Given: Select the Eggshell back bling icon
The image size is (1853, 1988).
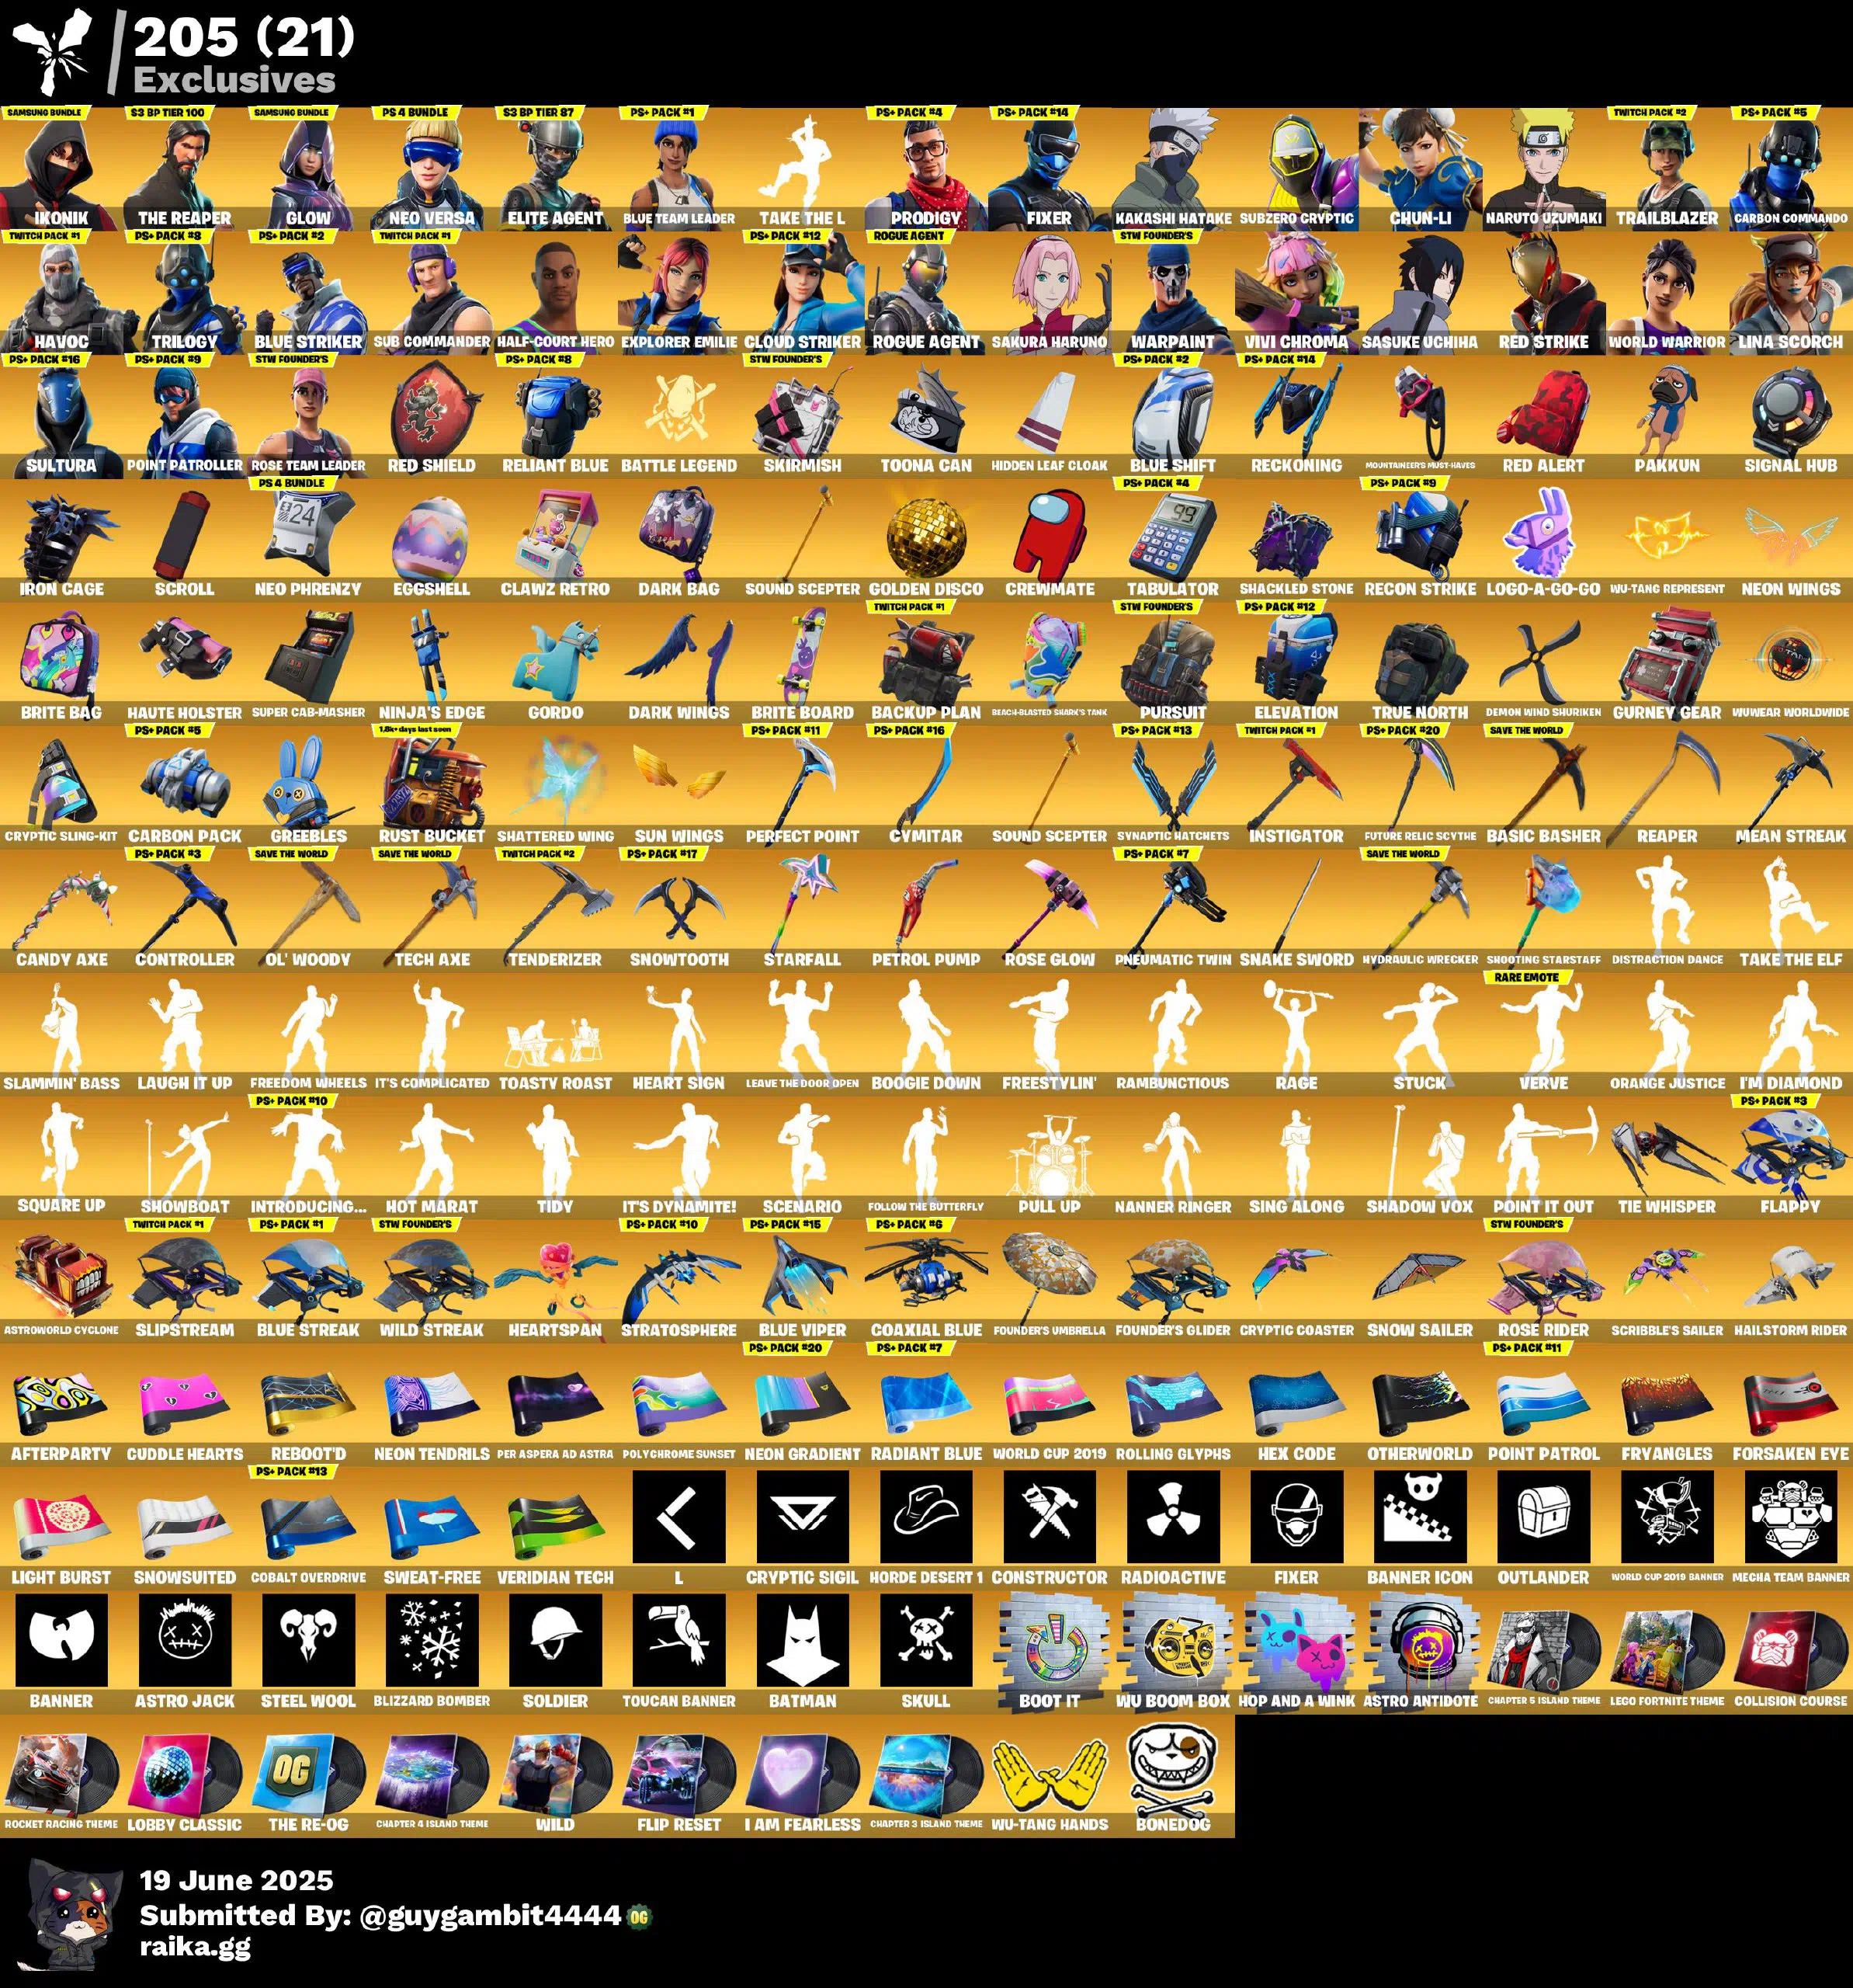Looking at the screenshot, I should [432, 538].
